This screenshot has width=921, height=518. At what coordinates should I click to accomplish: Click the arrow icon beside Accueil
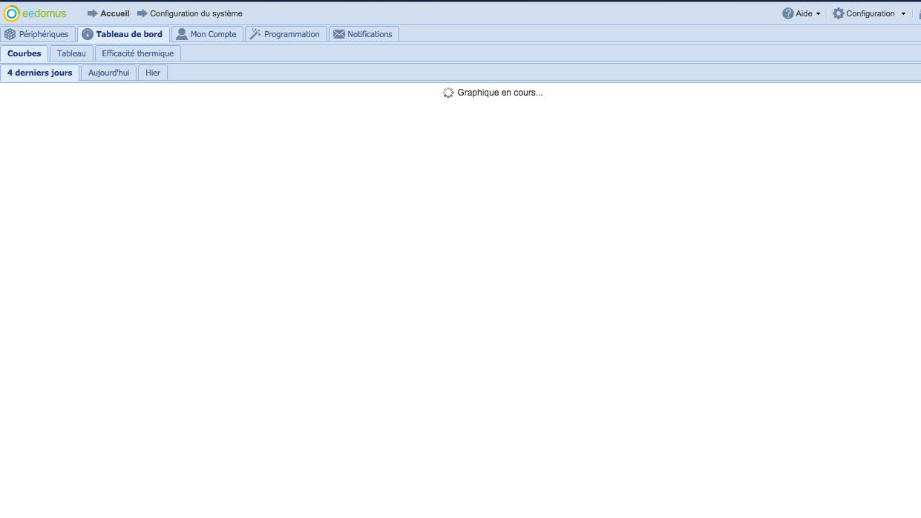coord(92,13)
